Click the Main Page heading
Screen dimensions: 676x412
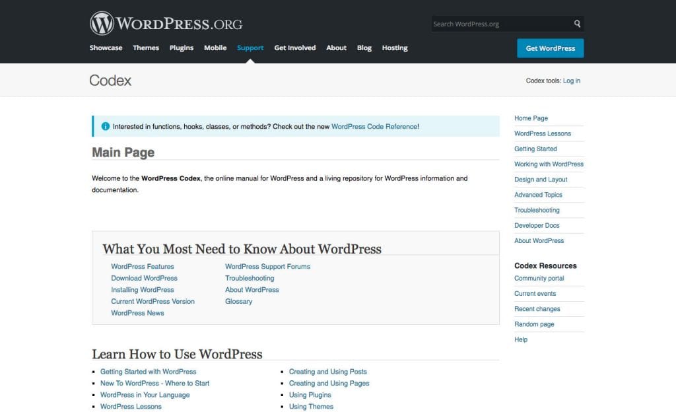pyautogui.click(x=123, y=152)
